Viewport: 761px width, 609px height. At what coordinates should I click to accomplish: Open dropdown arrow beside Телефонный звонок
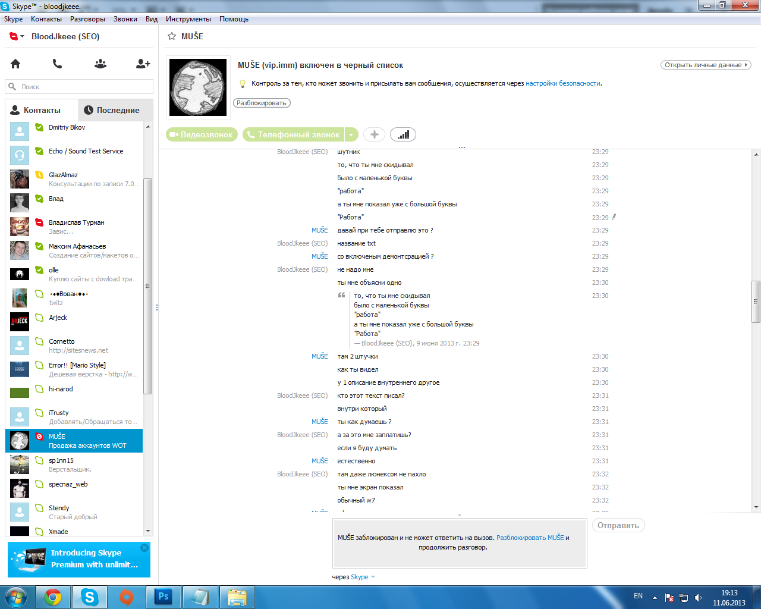point(351,134)
